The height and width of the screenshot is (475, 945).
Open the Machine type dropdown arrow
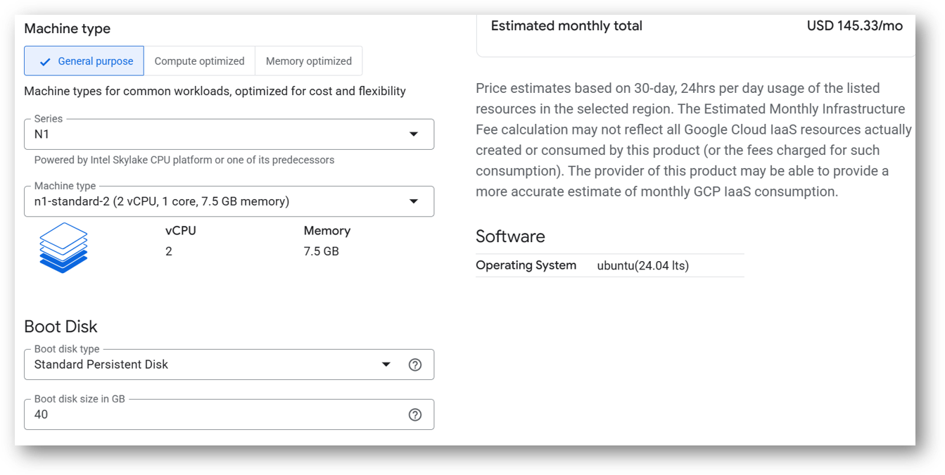tap(414, 202)
